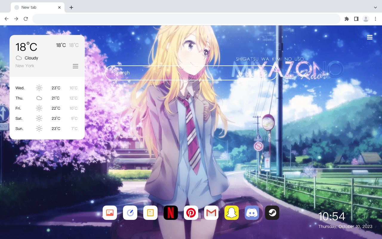Image resolution: width=382 pixels, height=239 pixels.
Task: Open the weather widget's hamburger menu
Action: click(x=76, y=66)
